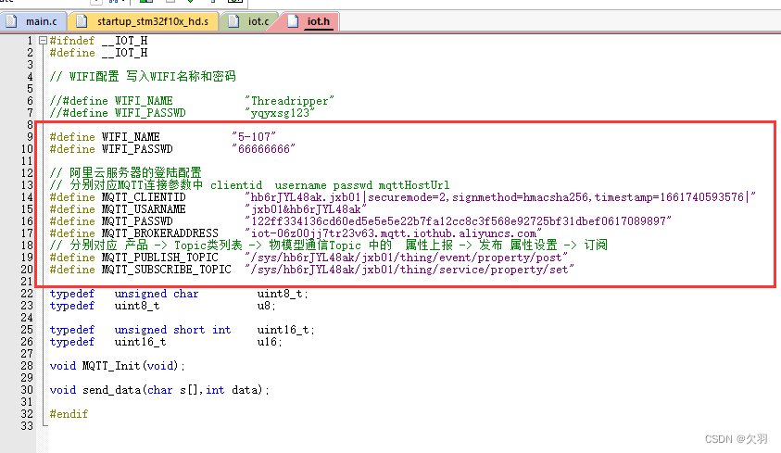The width and height of the screenshot is (781, 453).
Task: Click the iot.c tab file icon
Action: point(233,21)
